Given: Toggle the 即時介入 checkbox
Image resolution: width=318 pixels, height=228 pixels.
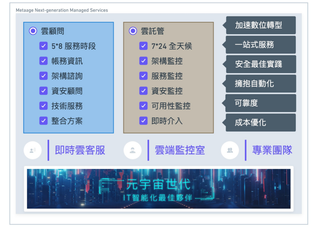Looking at the screenshot, I should (143, 121).
